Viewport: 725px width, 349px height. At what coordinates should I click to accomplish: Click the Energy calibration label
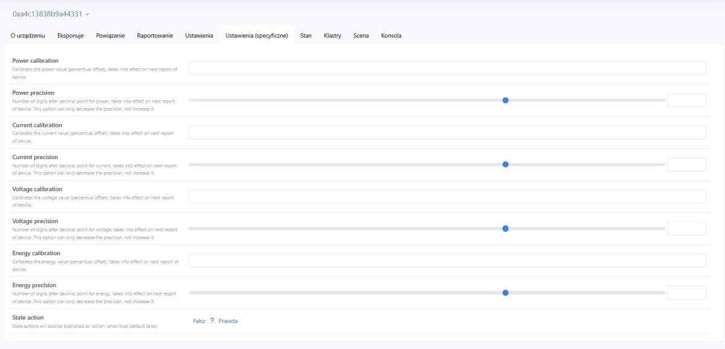coord(36,253)
